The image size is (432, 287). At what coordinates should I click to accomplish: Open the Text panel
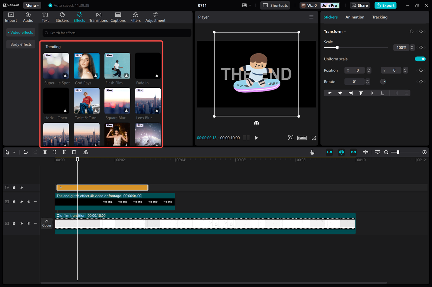[45, 17]
